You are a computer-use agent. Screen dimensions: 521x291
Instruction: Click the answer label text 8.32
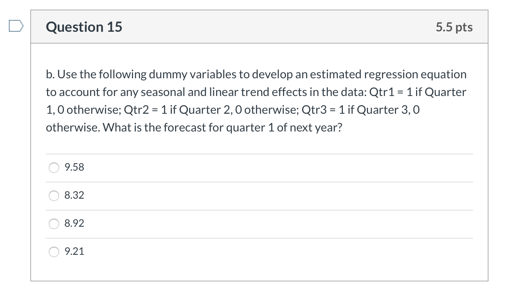[x=74, y=196]
